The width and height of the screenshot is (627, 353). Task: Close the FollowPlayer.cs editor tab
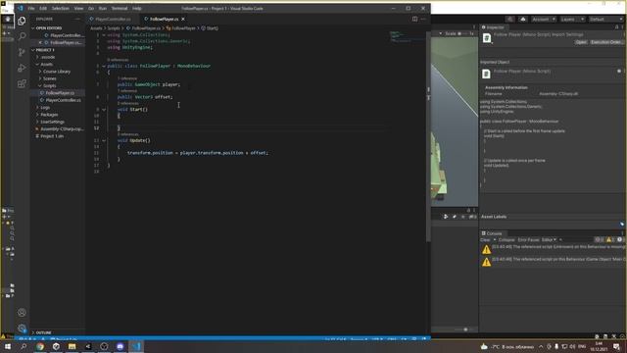(183, 19)
